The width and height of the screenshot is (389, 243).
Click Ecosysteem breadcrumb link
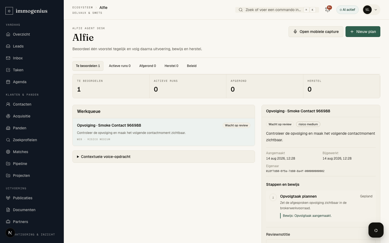click(x=82, y=8)
